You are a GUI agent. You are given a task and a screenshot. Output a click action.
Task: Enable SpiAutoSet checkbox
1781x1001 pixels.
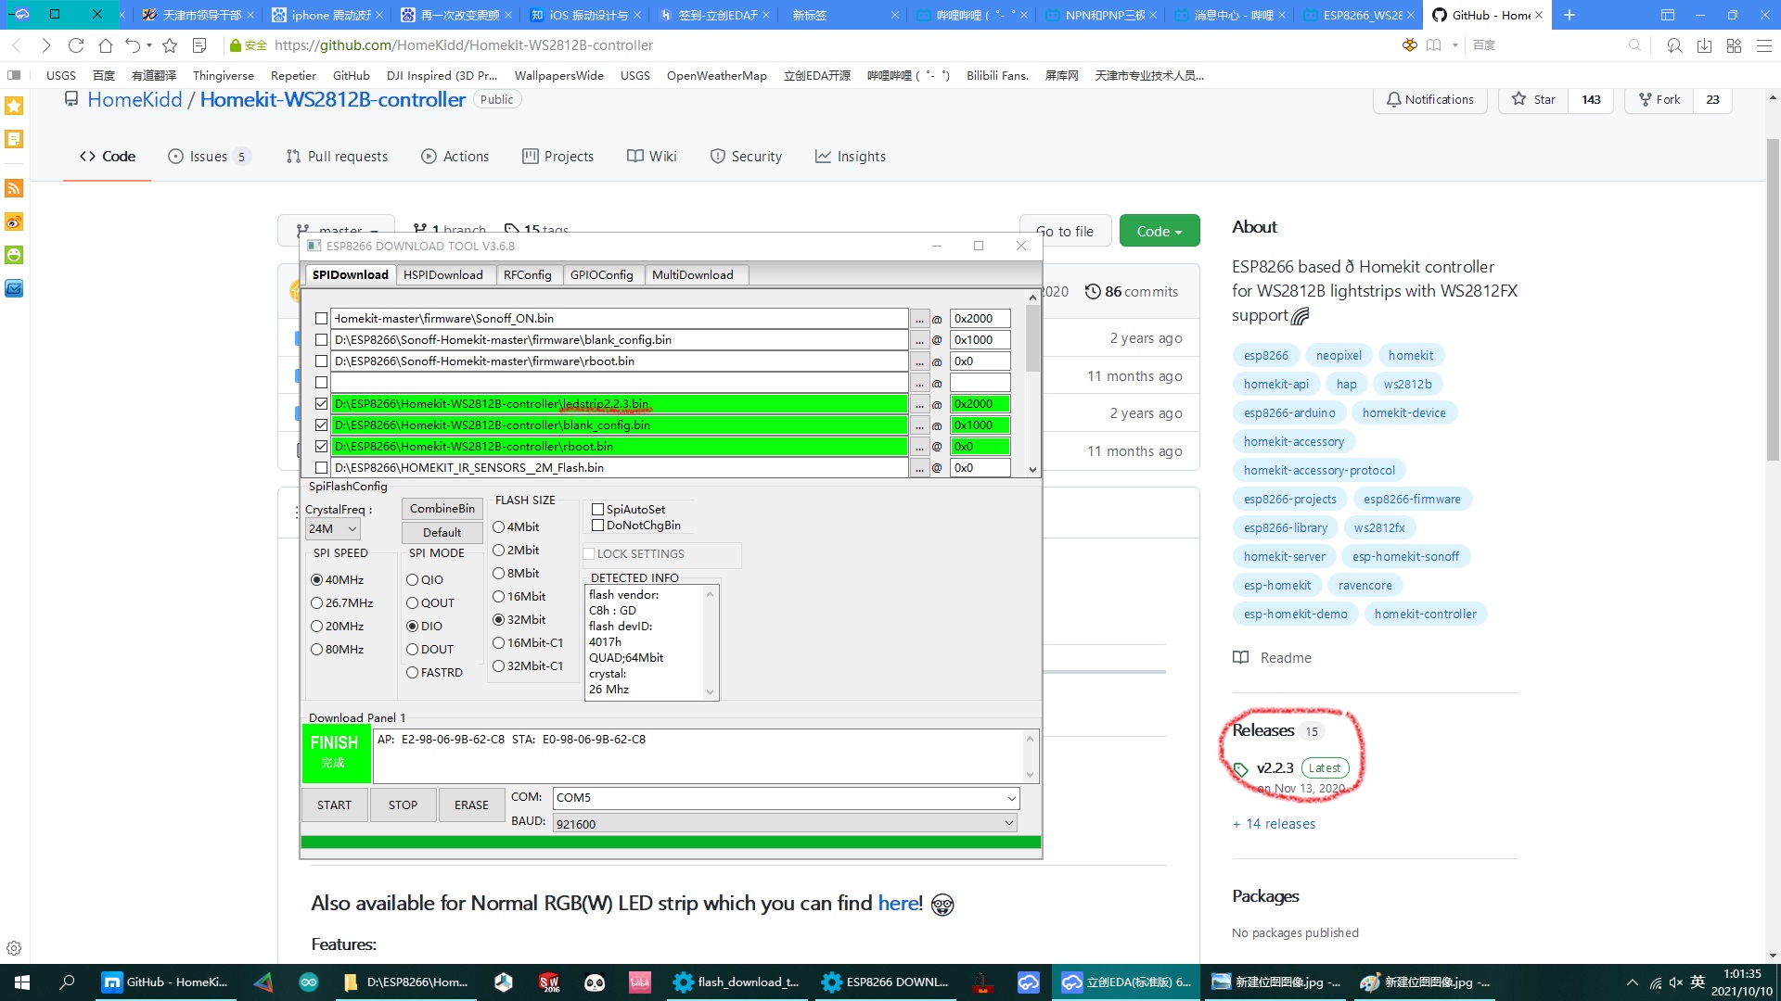pyautogui.click(x=598, y=510)
